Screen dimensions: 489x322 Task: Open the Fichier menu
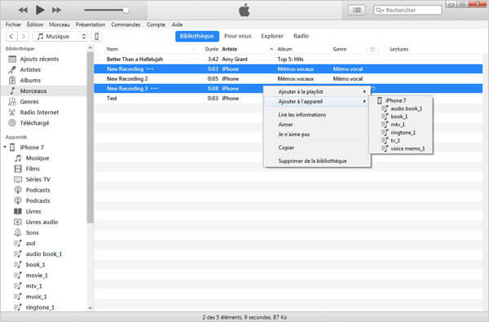pyautogui.click(x=13, y=24)
